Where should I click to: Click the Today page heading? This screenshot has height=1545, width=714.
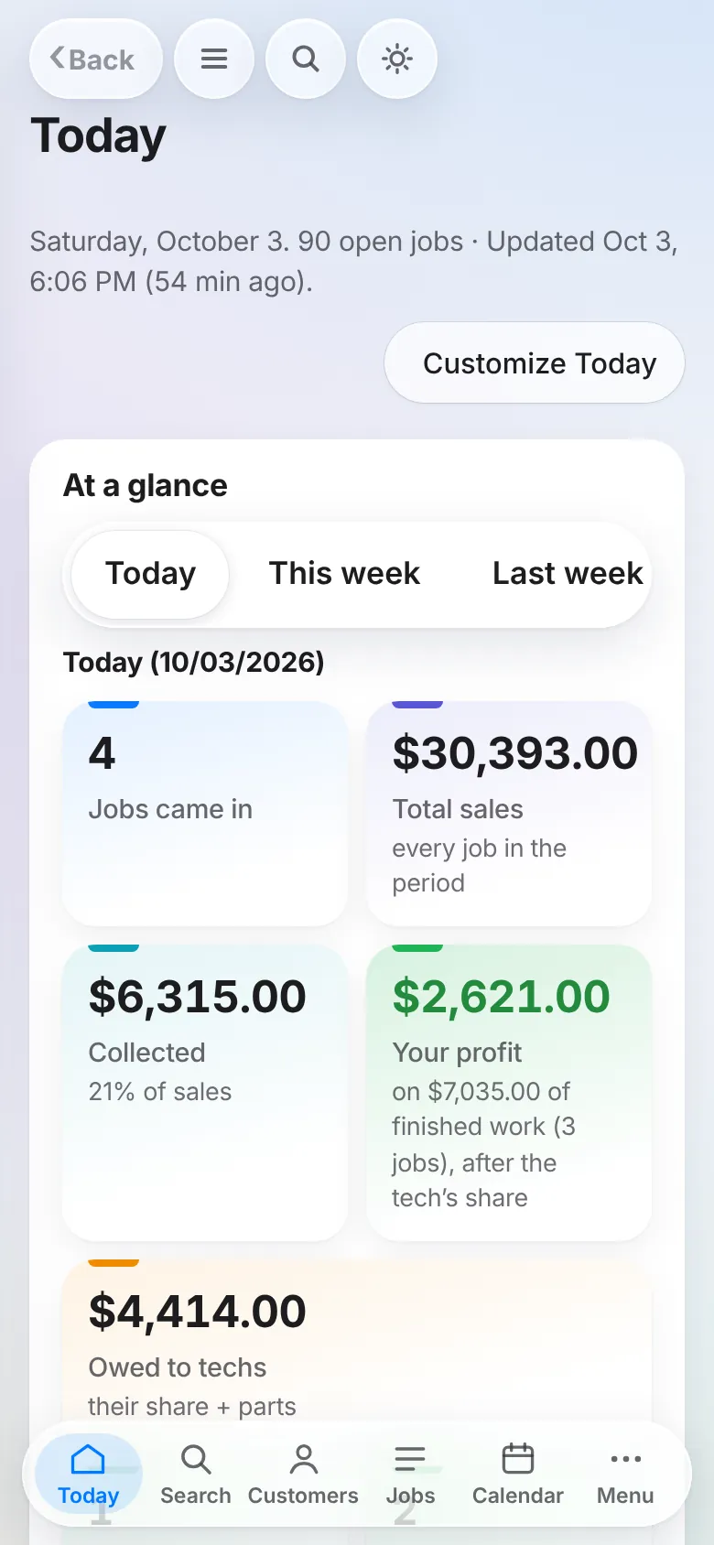tap(98, 136)
